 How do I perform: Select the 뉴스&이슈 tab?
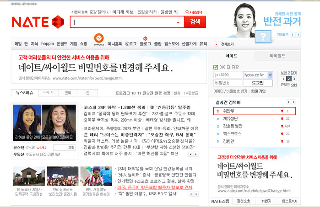(x=24, y=93)
